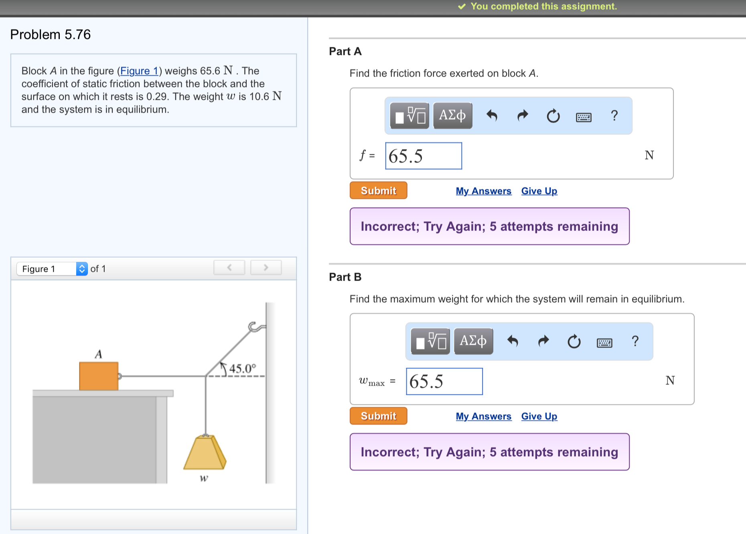Viewport: 746px width, 534px height.
Task: Redo edit in Part A toolbar
Action: click(523, 116)
